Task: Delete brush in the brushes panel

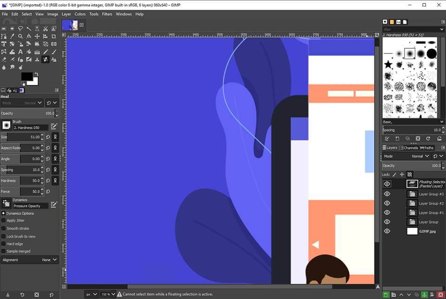Action: tap(418, 139)
